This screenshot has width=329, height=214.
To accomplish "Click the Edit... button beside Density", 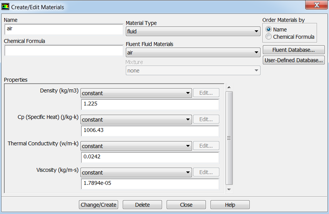I will (x=206, y=93).
